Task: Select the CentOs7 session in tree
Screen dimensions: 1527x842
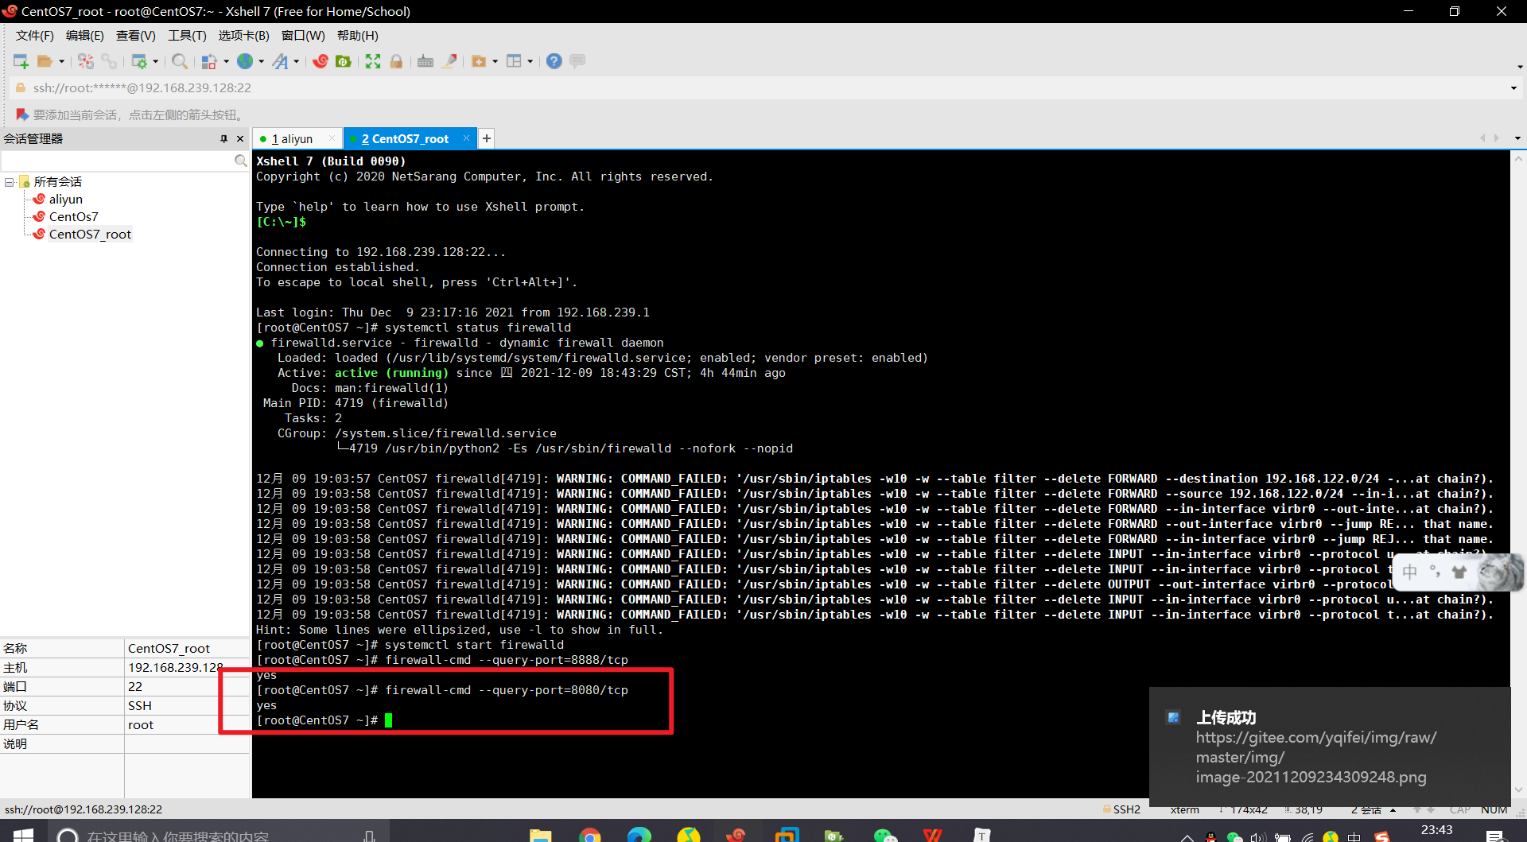Action: tap(73, 217)
